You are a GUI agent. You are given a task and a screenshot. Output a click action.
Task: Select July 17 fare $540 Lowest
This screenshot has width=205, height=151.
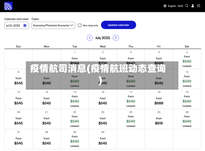[x=131, y=99]
